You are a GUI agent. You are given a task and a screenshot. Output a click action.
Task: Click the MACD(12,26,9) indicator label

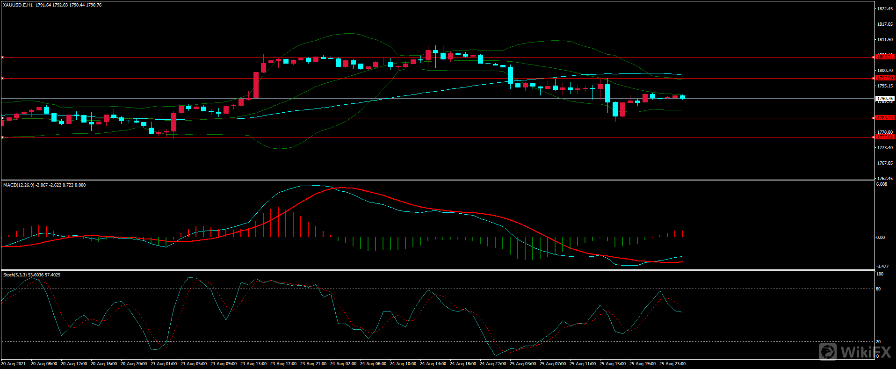coord(18,185)
